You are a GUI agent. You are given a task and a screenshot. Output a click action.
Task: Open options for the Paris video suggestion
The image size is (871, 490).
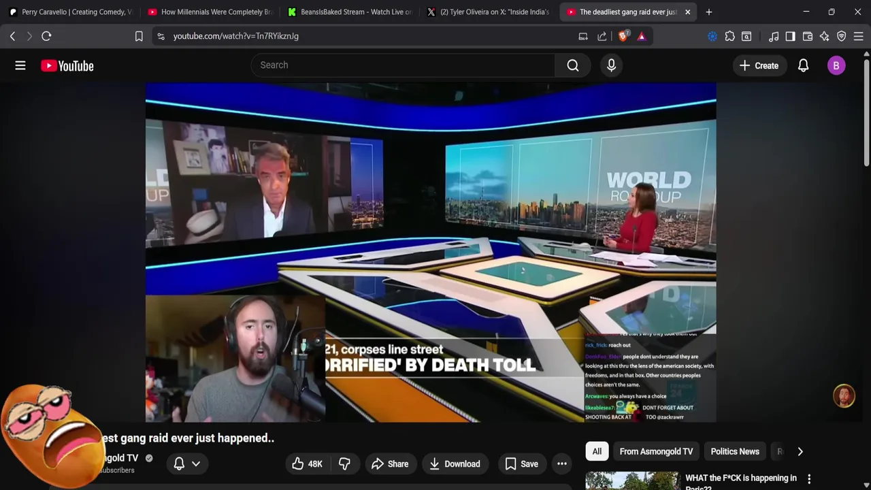click(809, 479)
